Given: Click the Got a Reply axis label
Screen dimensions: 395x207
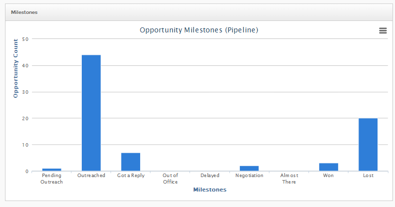Looking at the screenshot, I should point(131,176).
